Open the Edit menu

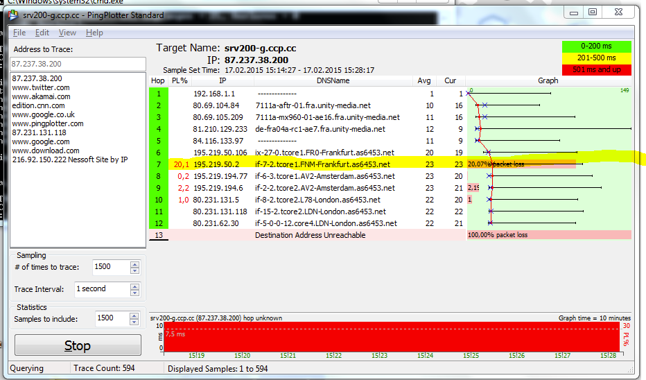click(42, 33)
